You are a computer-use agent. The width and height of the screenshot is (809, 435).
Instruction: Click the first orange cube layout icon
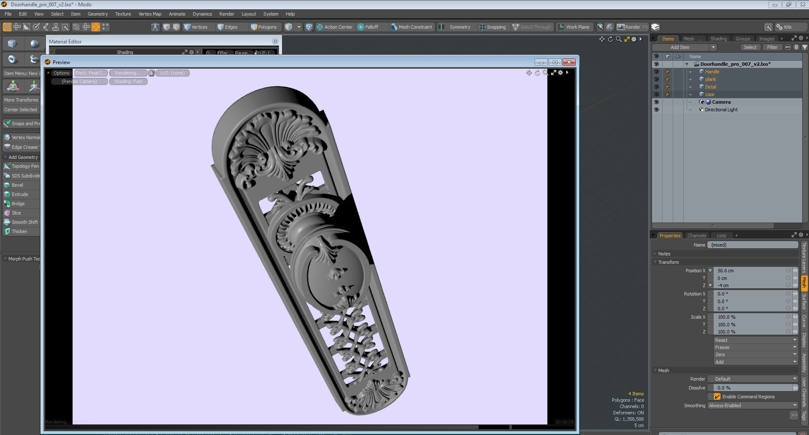tap(7, 27)
